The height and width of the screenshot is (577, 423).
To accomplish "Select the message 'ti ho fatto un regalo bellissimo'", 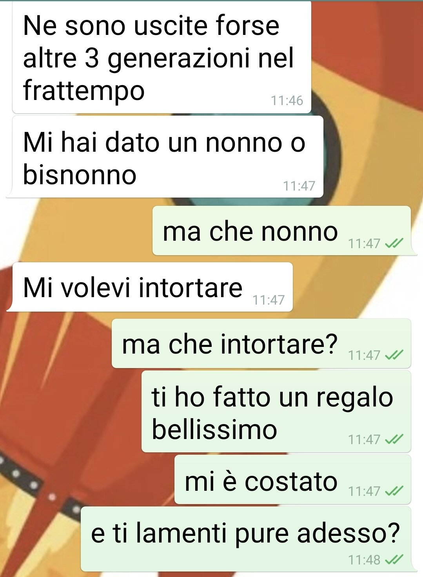I will pyautogui.click(x=276, y=412).
